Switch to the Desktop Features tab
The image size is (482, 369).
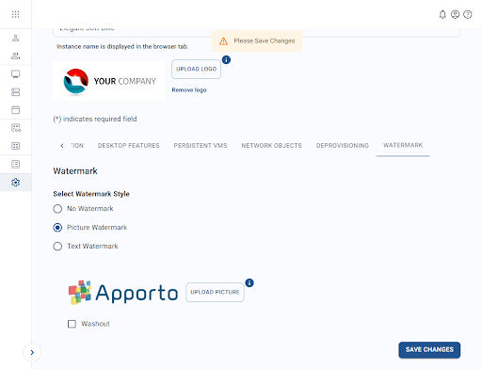pos(129,146)
